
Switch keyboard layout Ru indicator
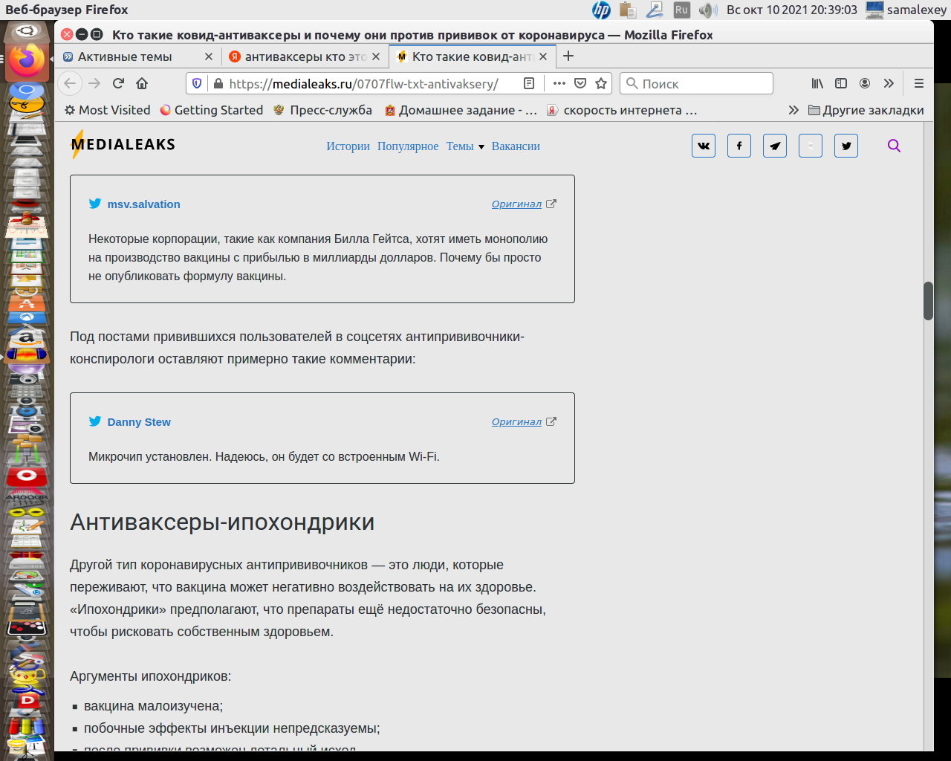pos(681,10)
